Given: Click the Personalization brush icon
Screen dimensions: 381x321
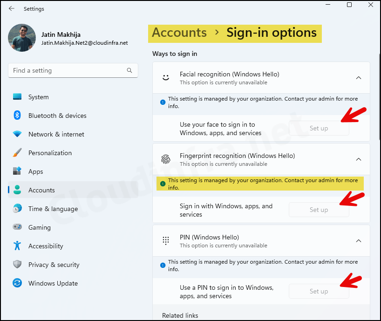Looking at the screenshot, I should click(x=17, y=153).
